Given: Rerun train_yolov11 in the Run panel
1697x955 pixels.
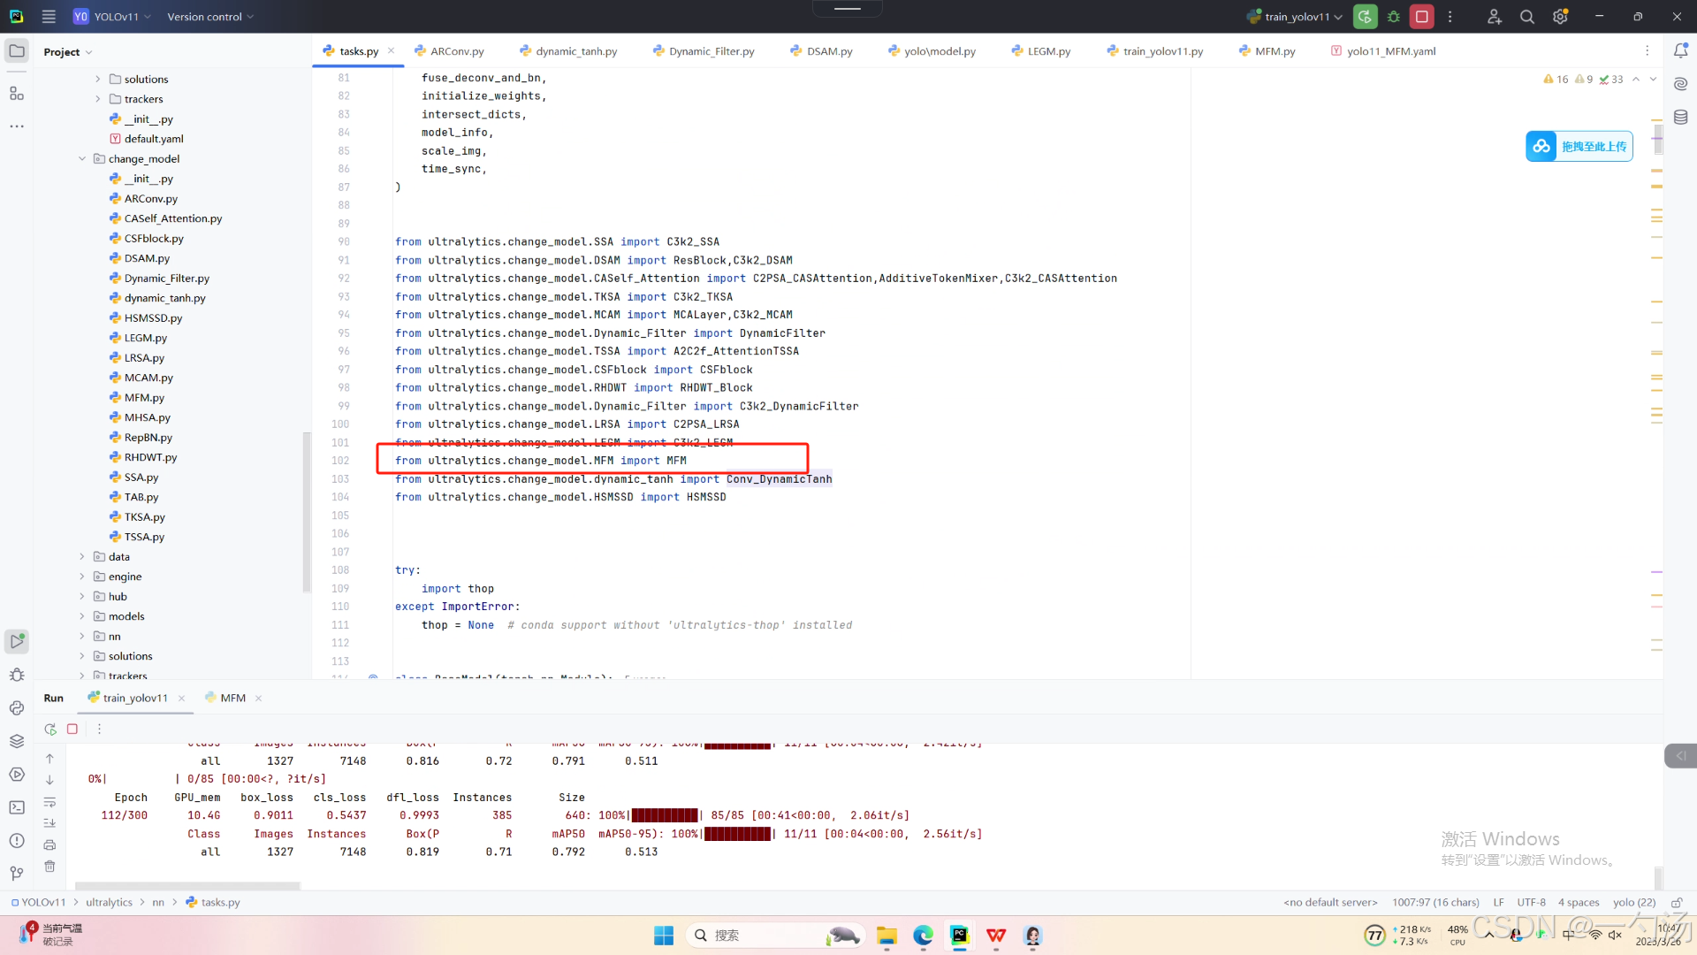Looking at the screenshot, I should pyautogui.click(x=50, y=730).
